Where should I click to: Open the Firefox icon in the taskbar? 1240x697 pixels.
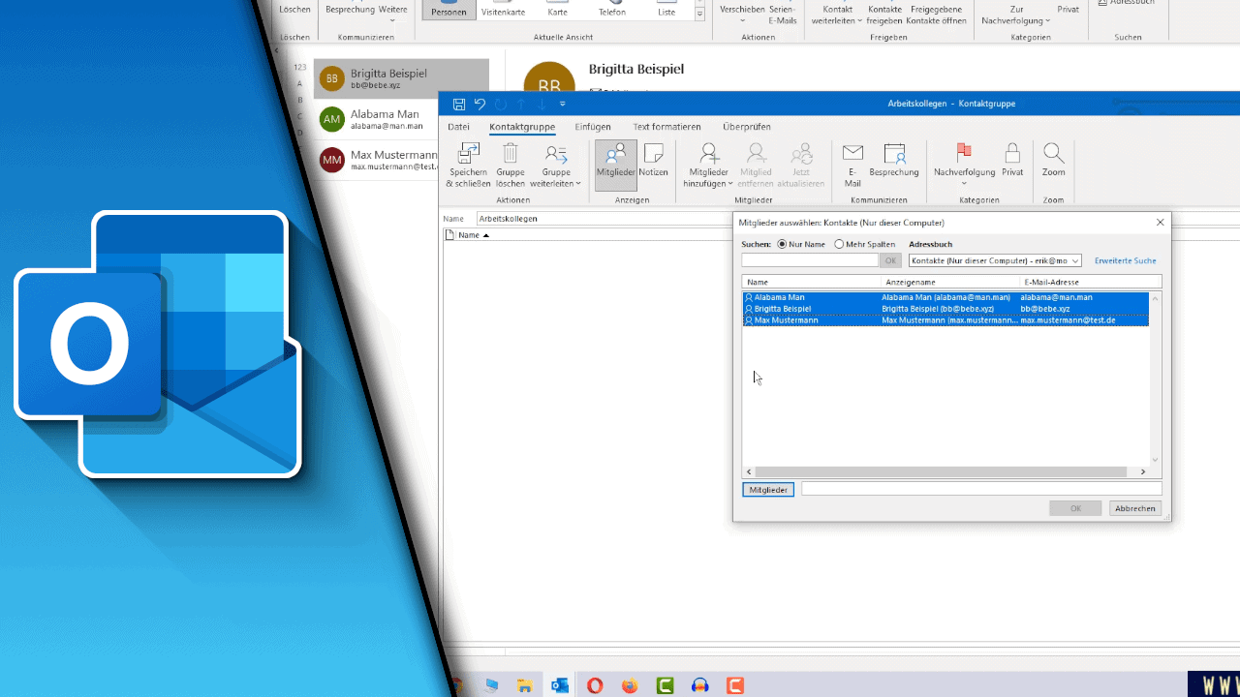630,685
